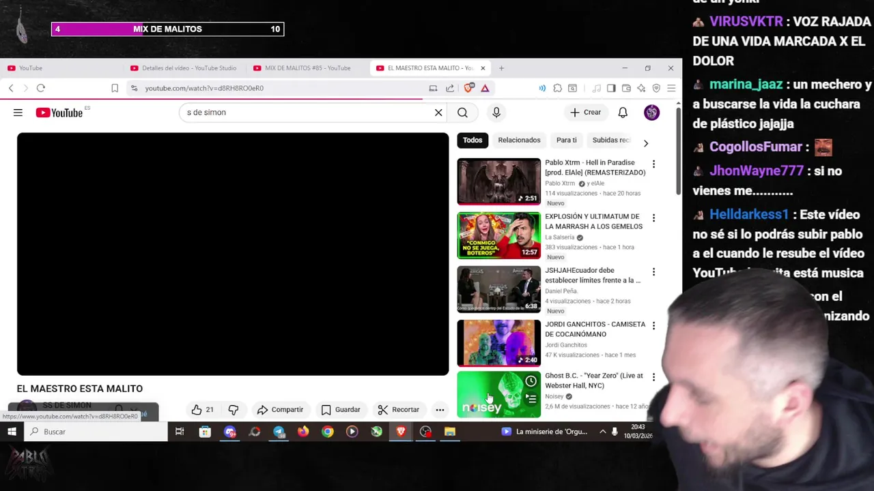The width and height of the screenshot is (874, 491).
Task: Open the three-dot more actions menu
Action: click(x=440, y=410)
